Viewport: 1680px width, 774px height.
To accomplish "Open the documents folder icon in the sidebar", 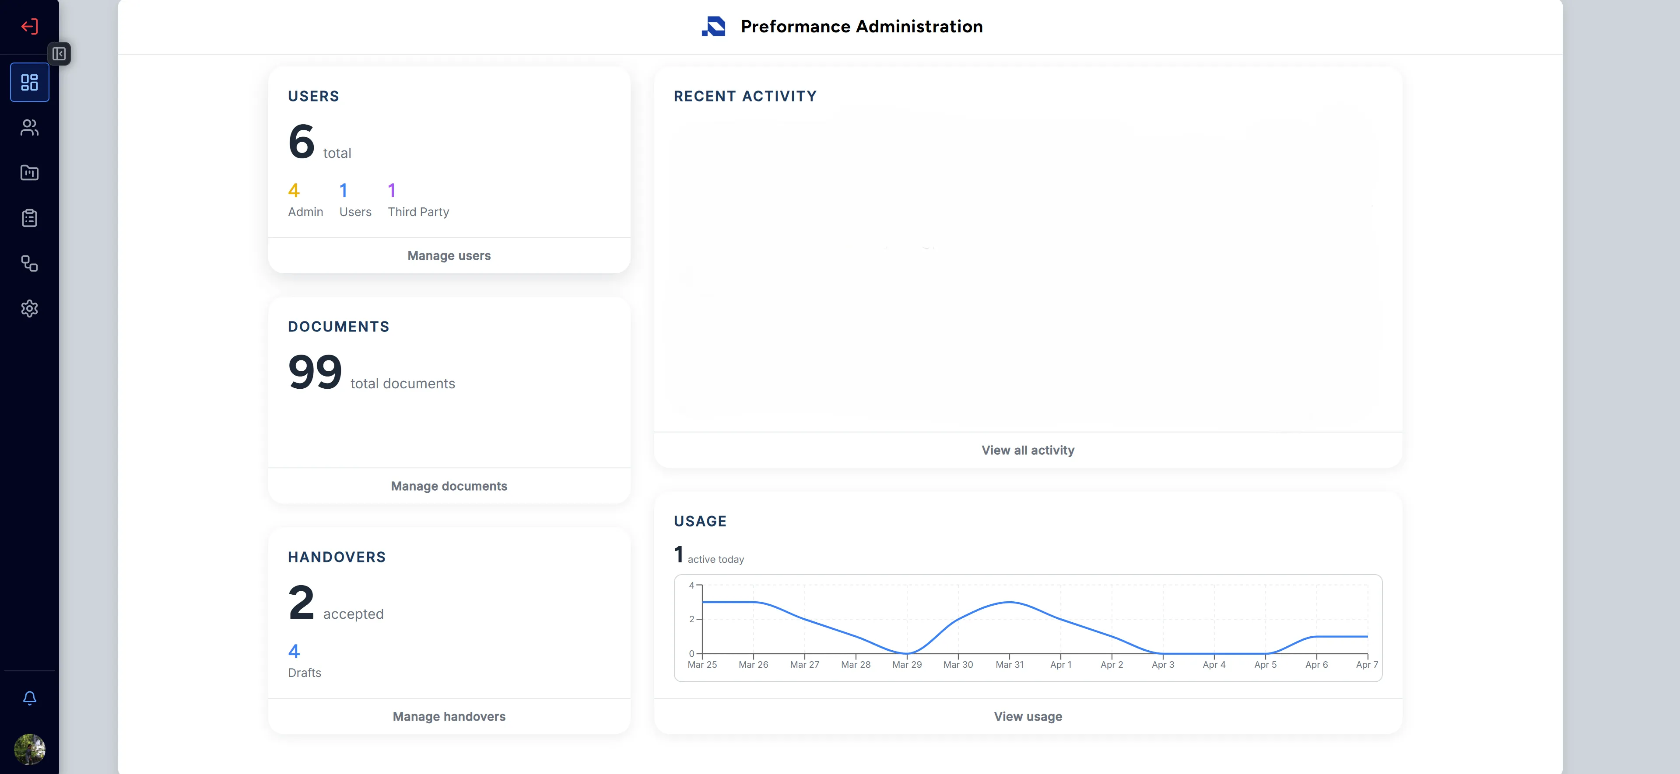I will [x=29, y=173].
